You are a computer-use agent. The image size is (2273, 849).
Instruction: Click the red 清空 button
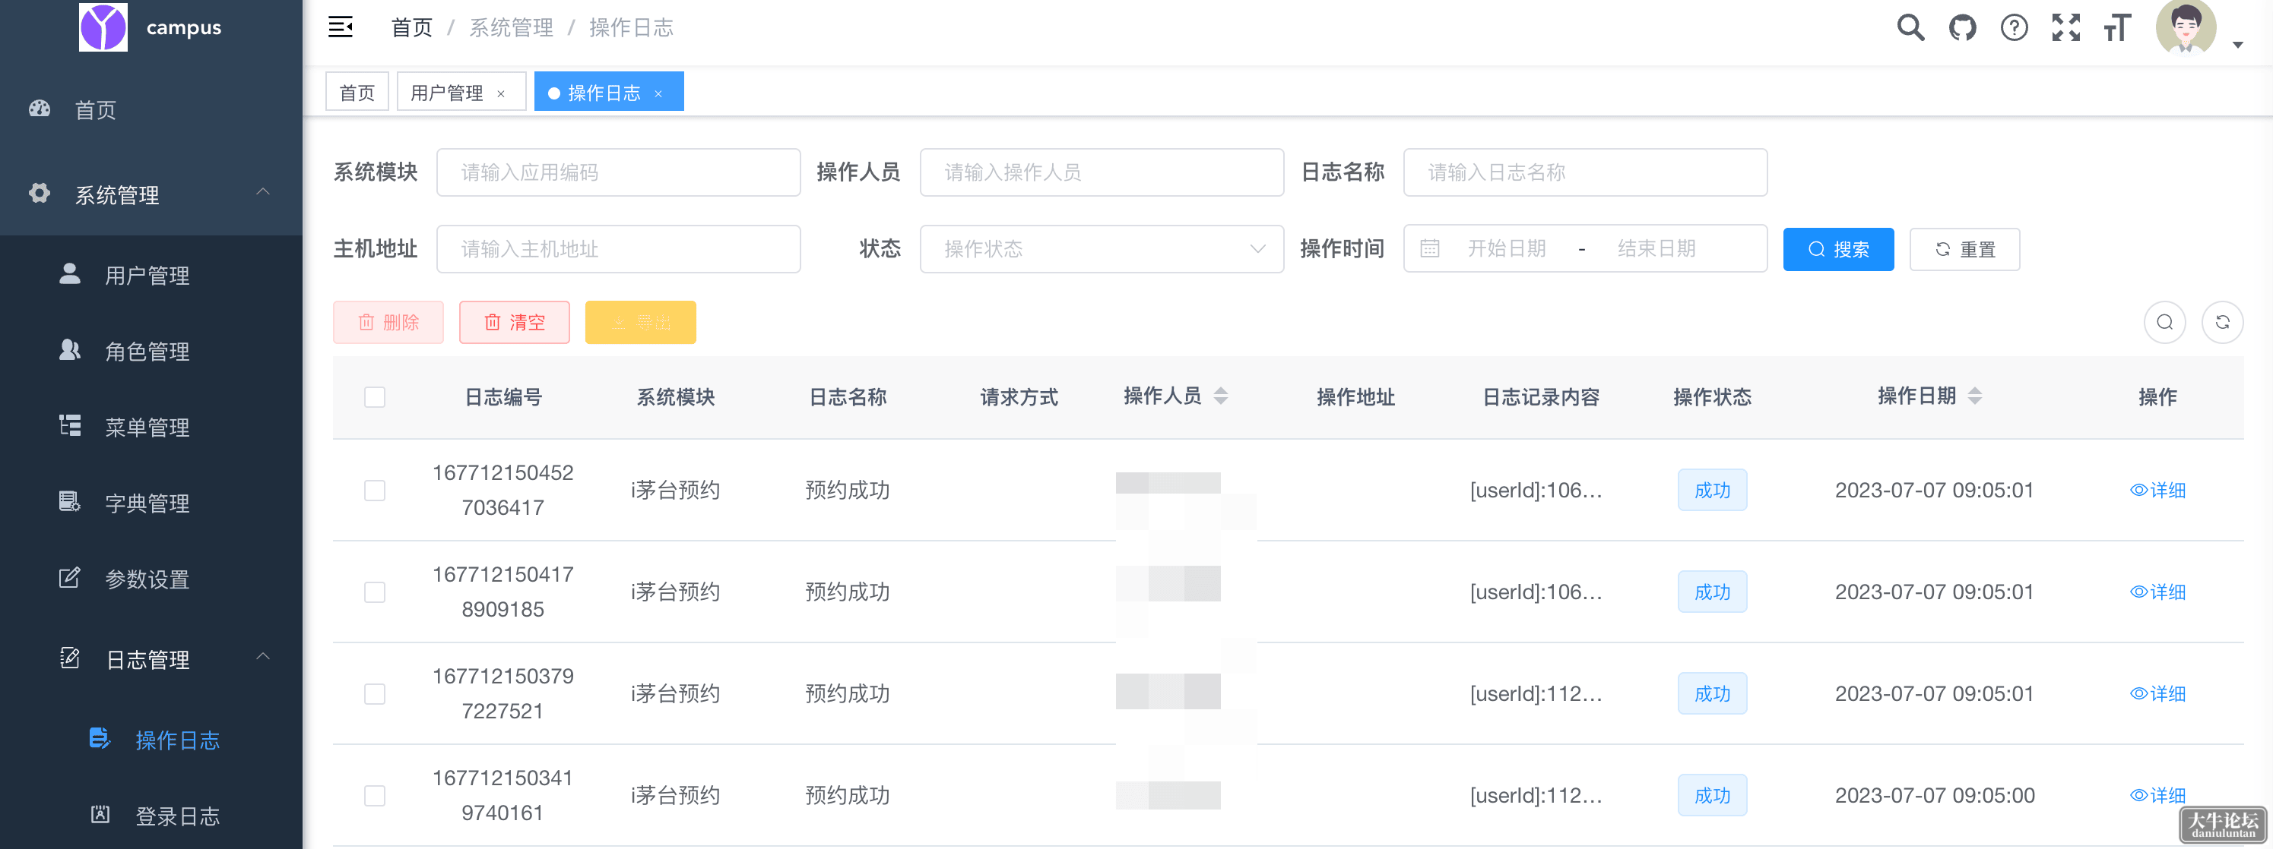point(515,323)
